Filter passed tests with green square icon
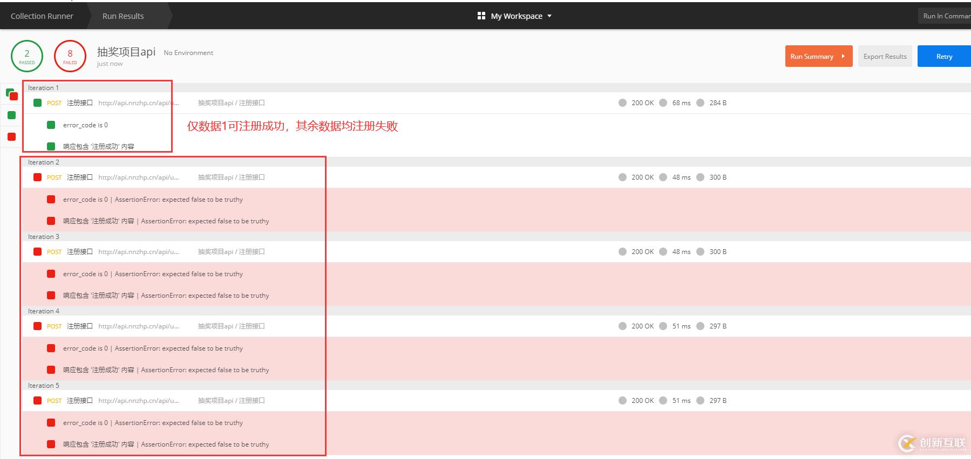Viewport: 971px width, 459px height. [x=11, y=115]
